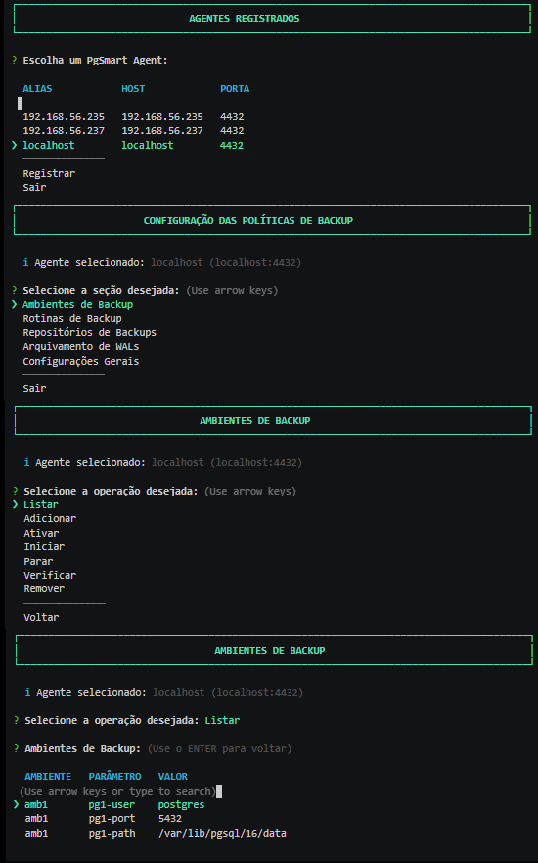This screenshot has width=538, height=863.
Task: Click Sair below Registrar in agents list
Action: pyautogui.click(x=34, y=187)
